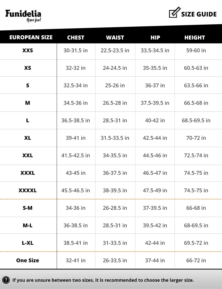
Task: Click the larger size recommendation note
Action: pyautogui.click(x=103, y=280)
